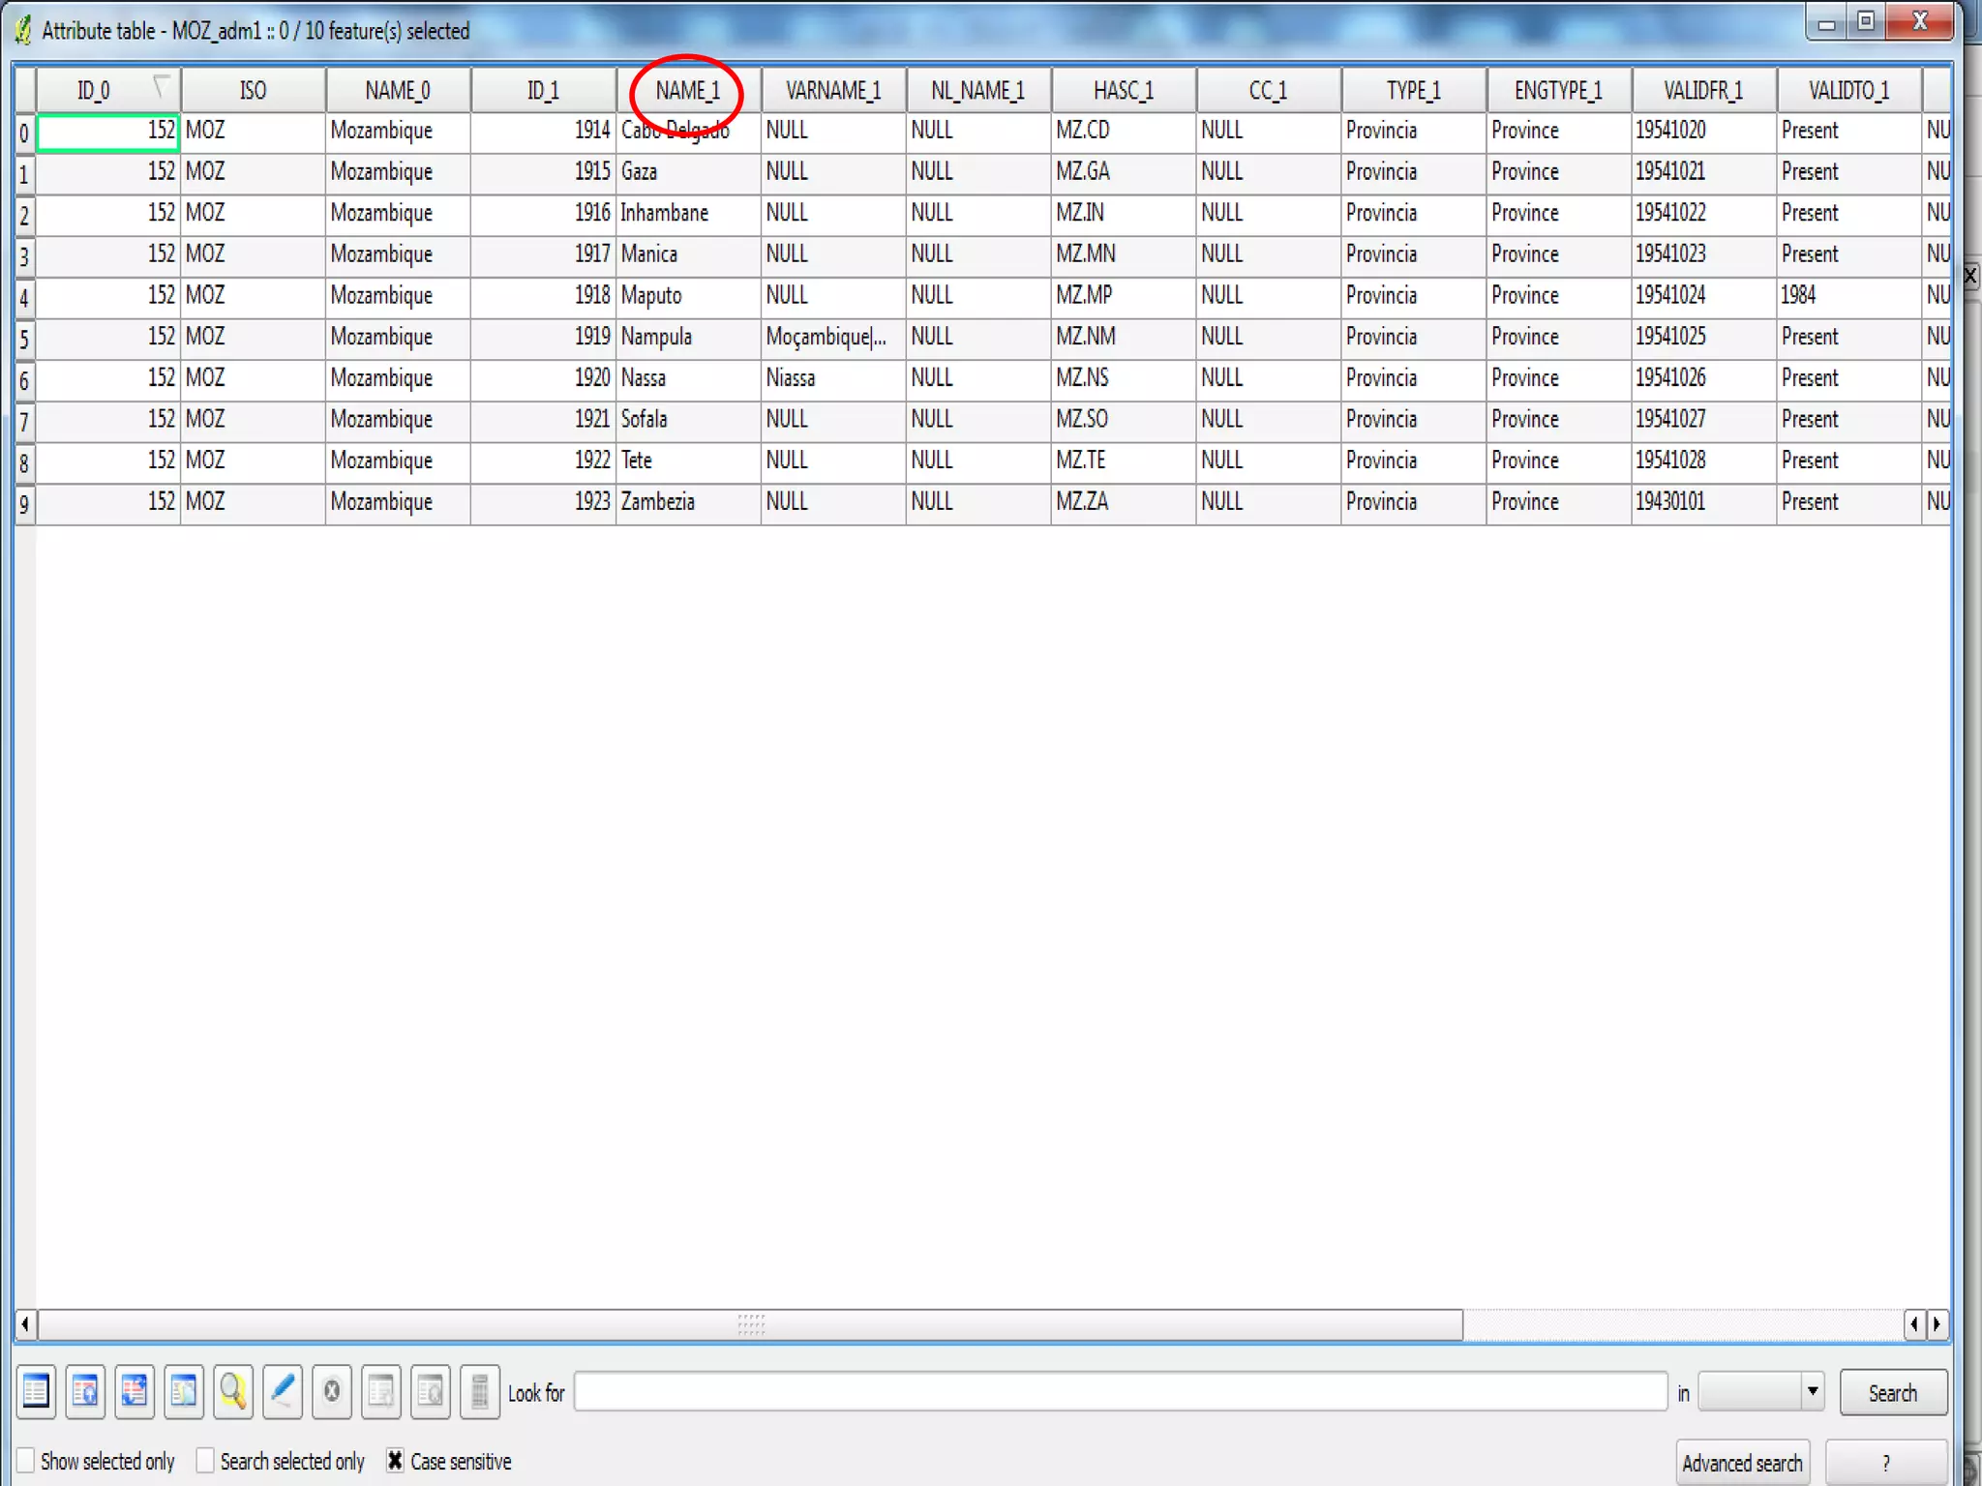Click the ID_0 column sort arrow header

161,87
